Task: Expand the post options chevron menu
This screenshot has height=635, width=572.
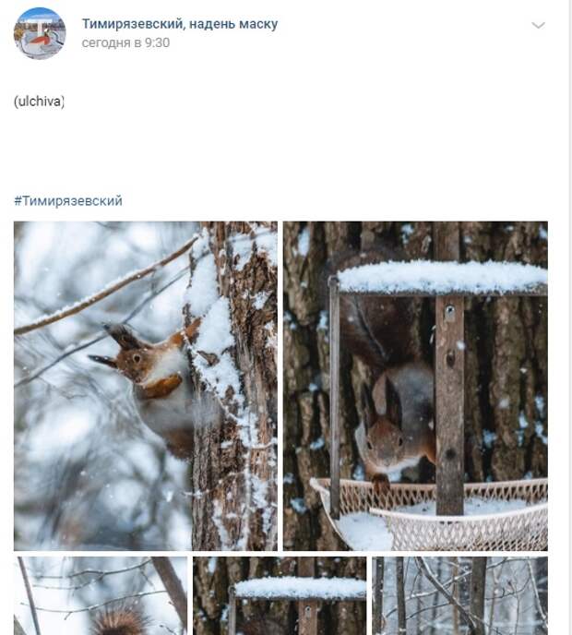Action: tap(538, 26)
